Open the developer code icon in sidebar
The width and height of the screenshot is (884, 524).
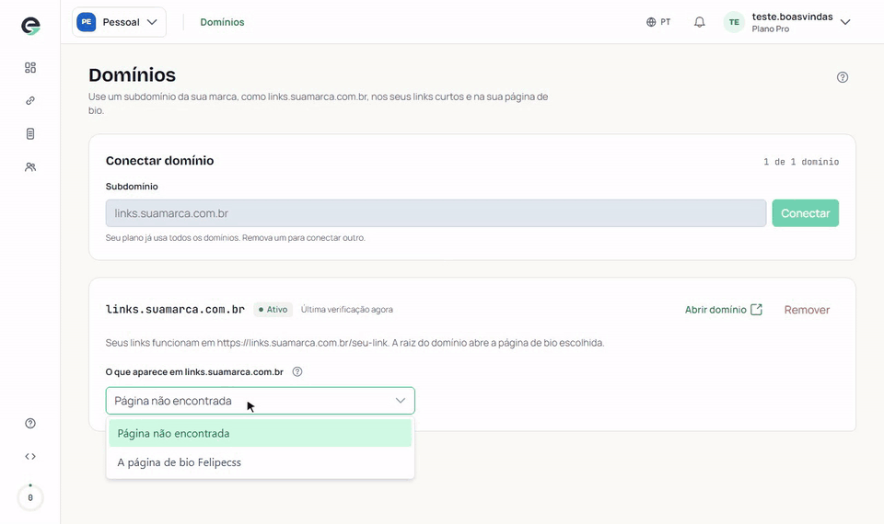30,457
